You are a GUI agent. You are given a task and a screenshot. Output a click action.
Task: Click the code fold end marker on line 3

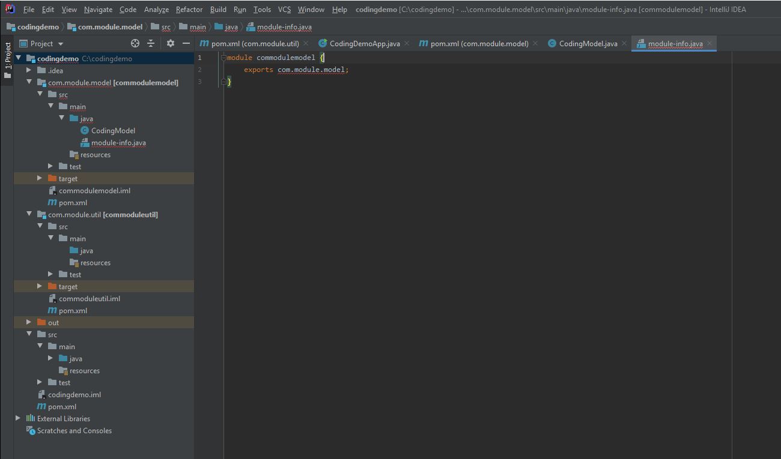[223, 82]
